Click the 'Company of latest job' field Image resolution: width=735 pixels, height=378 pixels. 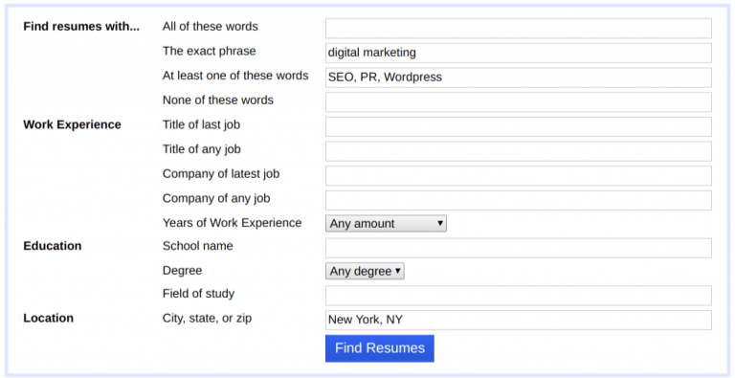[x=519, y=175]
